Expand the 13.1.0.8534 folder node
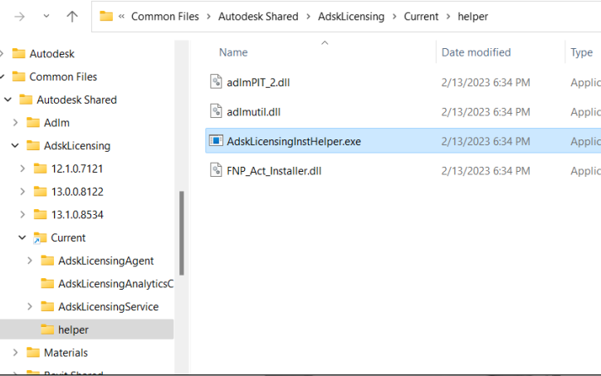This screenshot has width=601, height=376. [x=22, y=215]
